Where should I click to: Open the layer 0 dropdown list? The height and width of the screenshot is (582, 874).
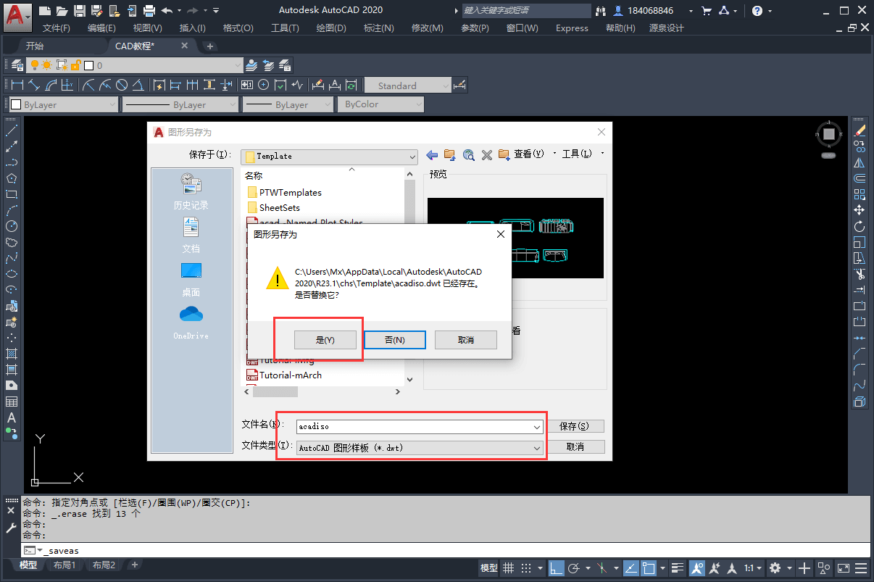237,65
